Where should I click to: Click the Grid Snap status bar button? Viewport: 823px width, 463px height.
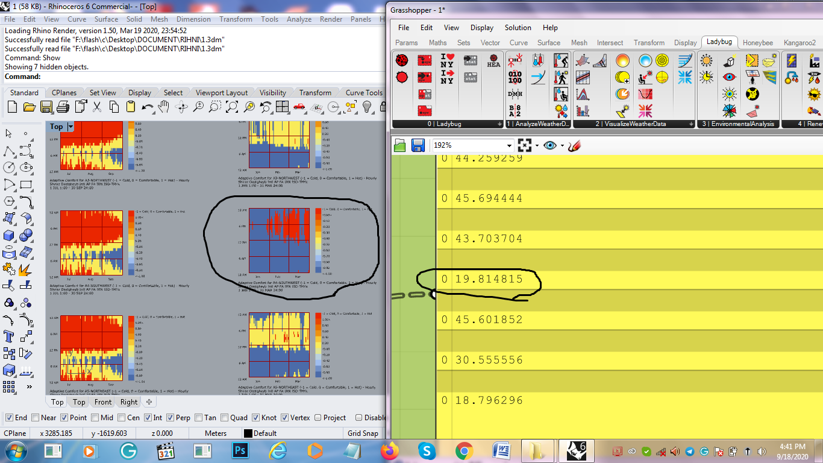click(x=363, y=433)
